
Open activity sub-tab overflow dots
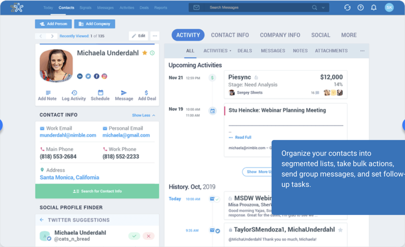pyautogui.click(x=362, y=51)
